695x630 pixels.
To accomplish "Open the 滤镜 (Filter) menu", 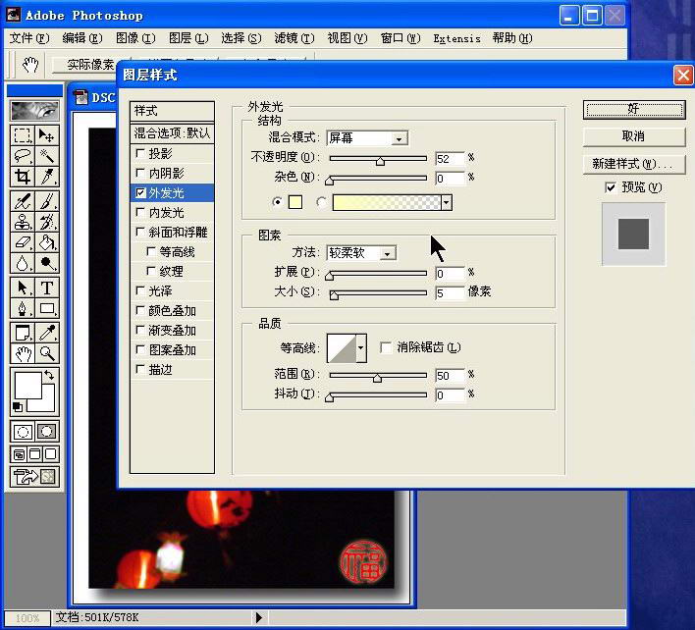I will (293, 38).
